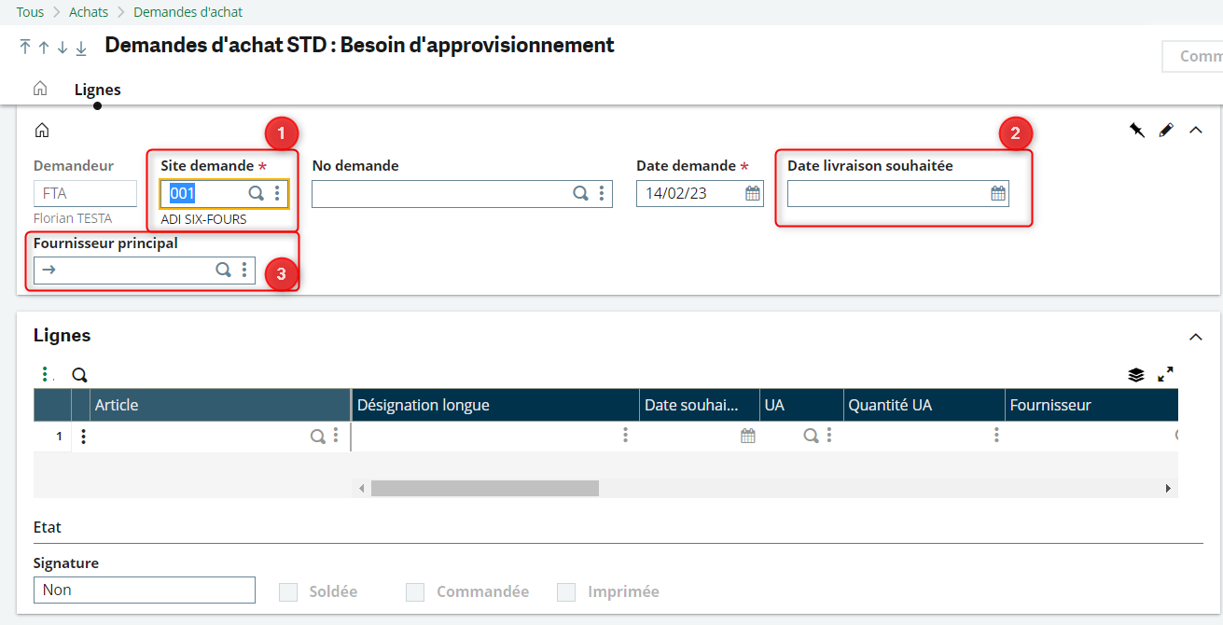Click the pencil edit icon
1223x625 pixels.
pos(1166,131)
